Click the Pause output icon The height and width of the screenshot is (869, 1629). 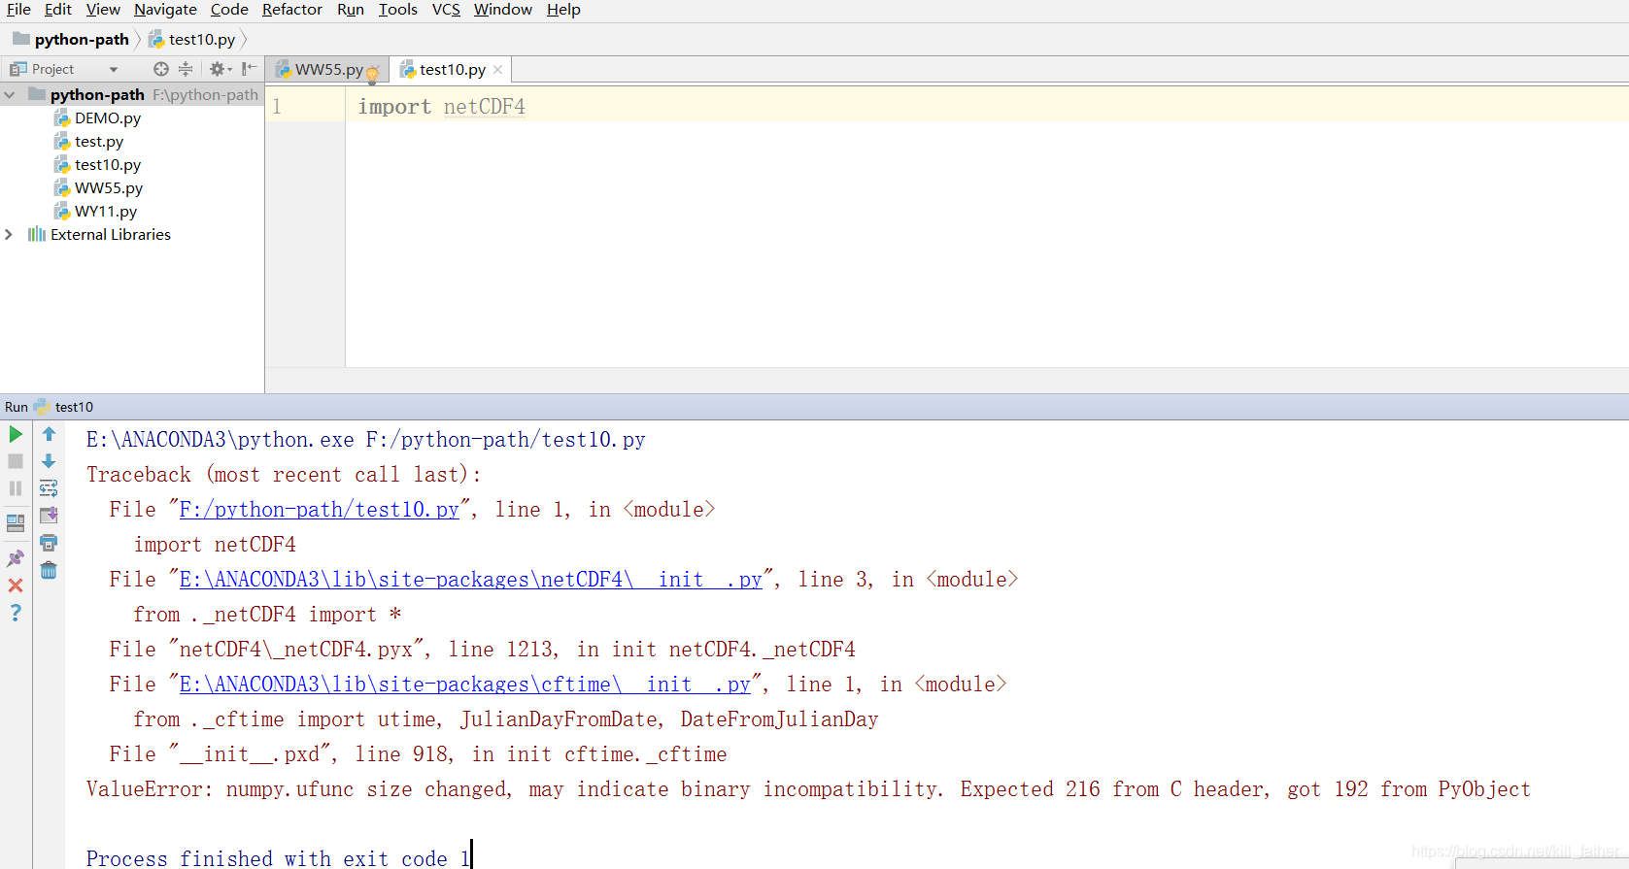[16, 488]
